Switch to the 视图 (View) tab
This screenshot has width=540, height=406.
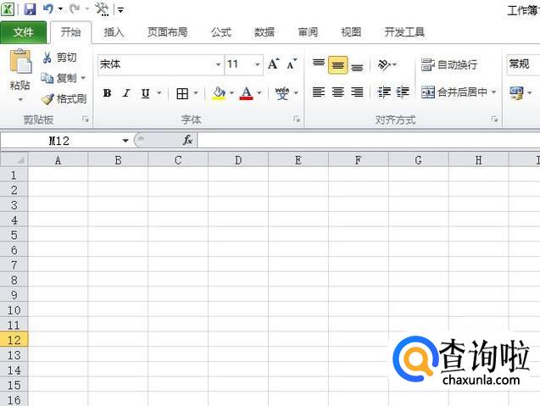click(x=351, y=32)
